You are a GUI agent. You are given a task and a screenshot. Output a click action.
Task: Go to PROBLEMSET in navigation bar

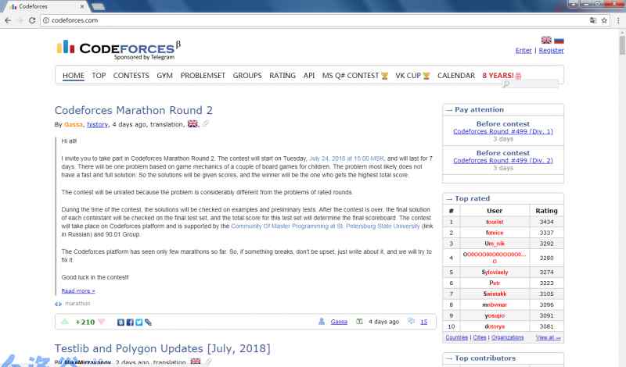tap(203, 76)
